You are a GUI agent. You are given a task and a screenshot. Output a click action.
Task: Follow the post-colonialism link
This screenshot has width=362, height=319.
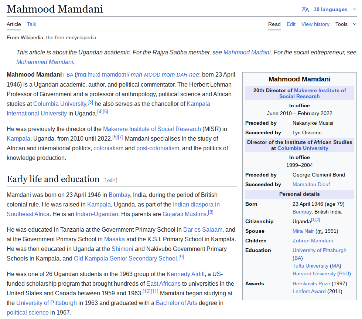[x=158, y=148]
